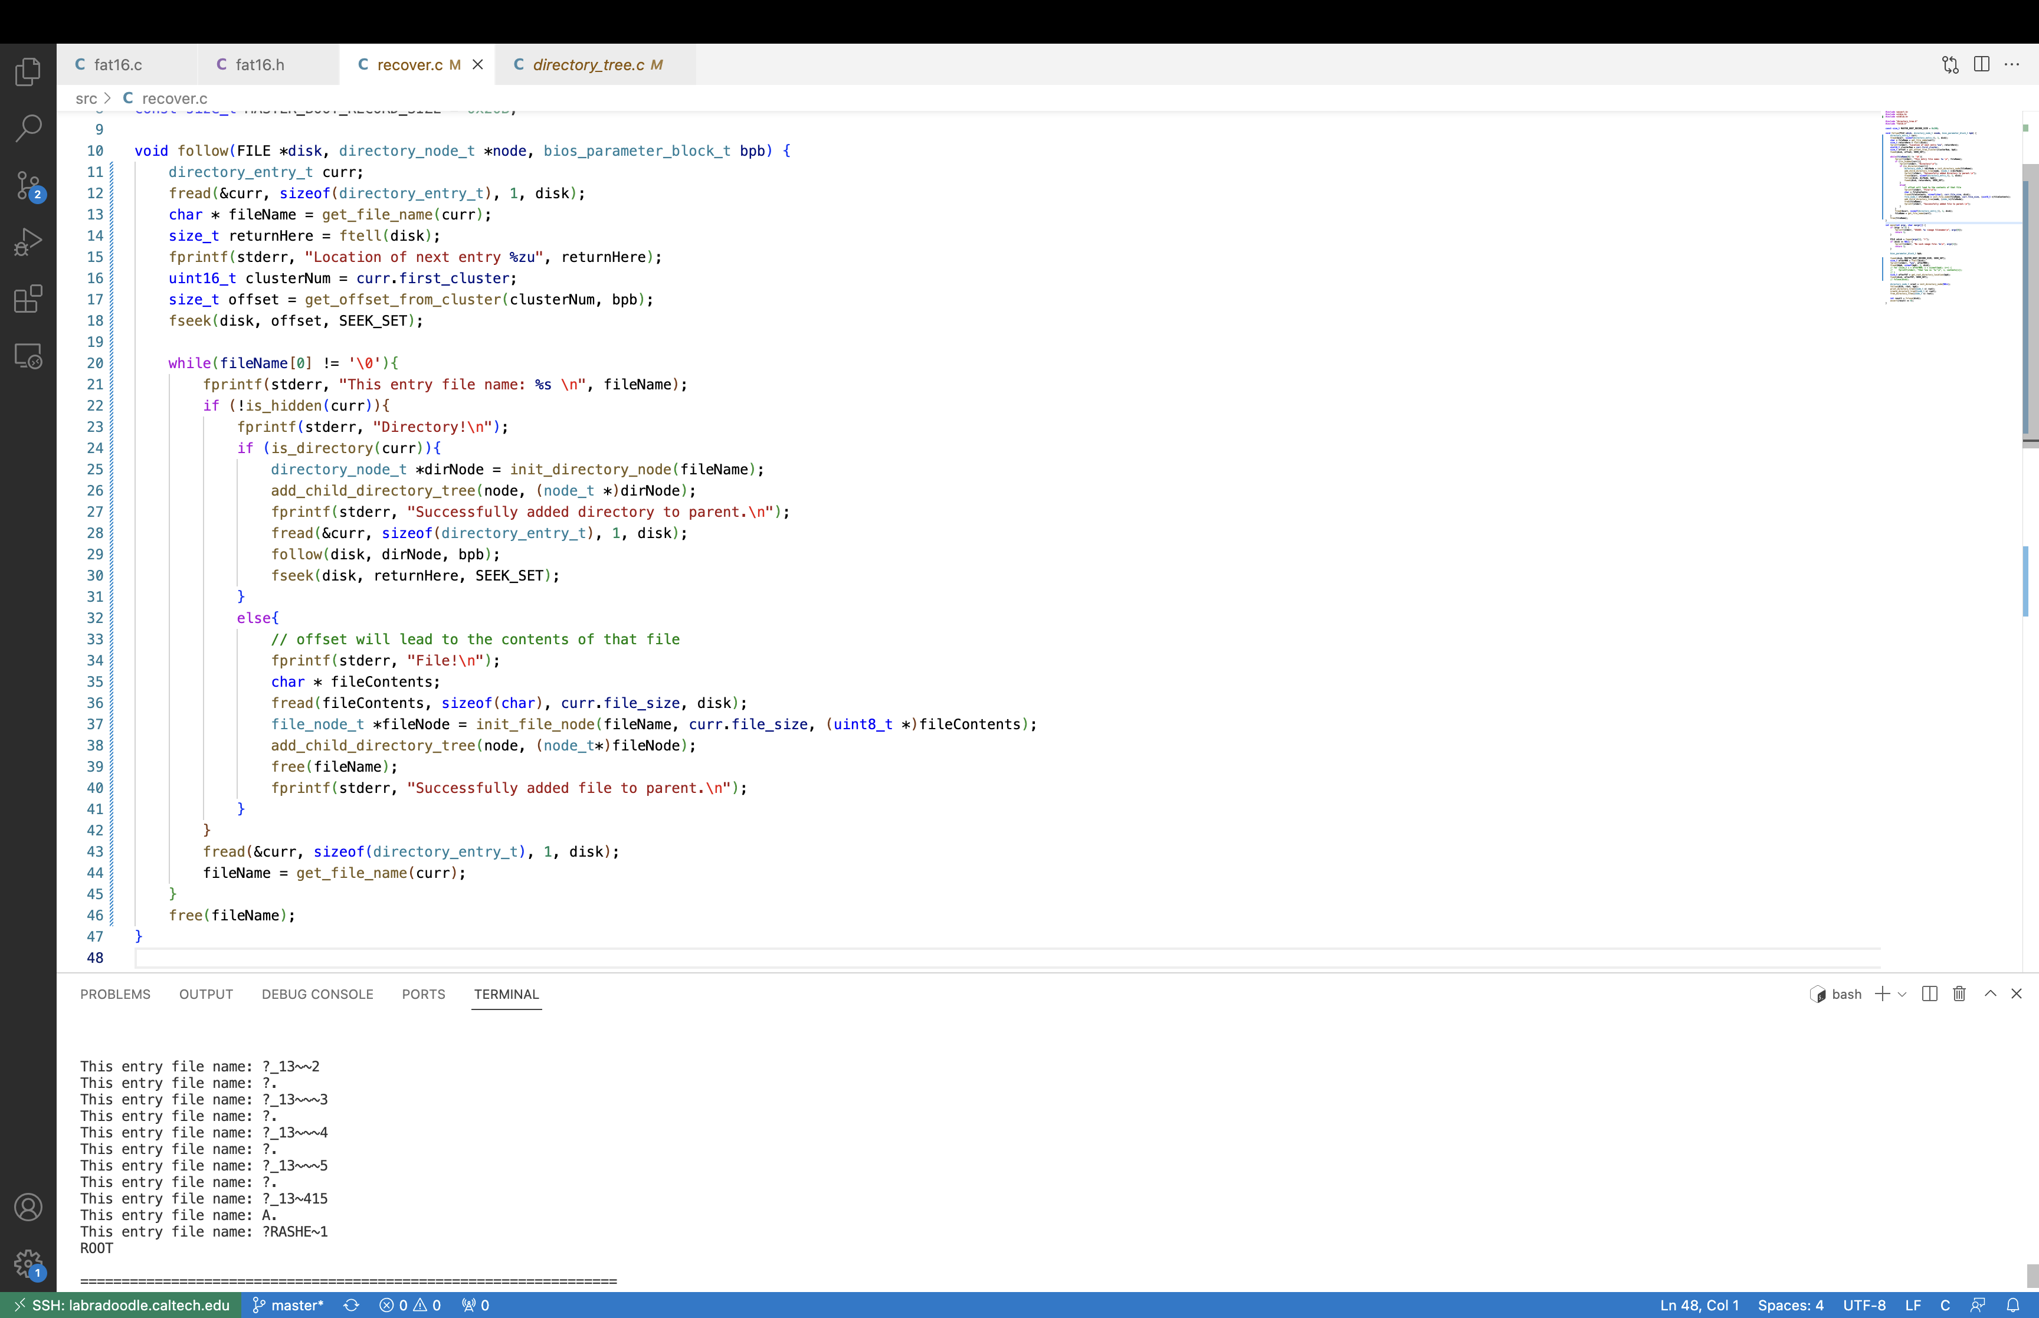Switch to the fat16.h editor tab
The height and width of the screenshot is (1318, 2039).
click(x=259, y=65)
